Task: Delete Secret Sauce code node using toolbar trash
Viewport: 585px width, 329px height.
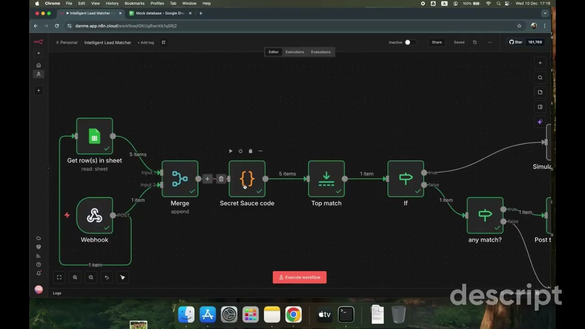Action: pyautogui.click(x=250, y=151)
